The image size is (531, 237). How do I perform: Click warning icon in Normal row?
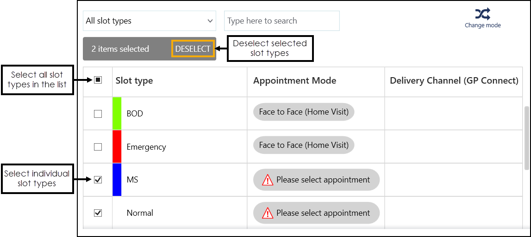pos(268,213)
